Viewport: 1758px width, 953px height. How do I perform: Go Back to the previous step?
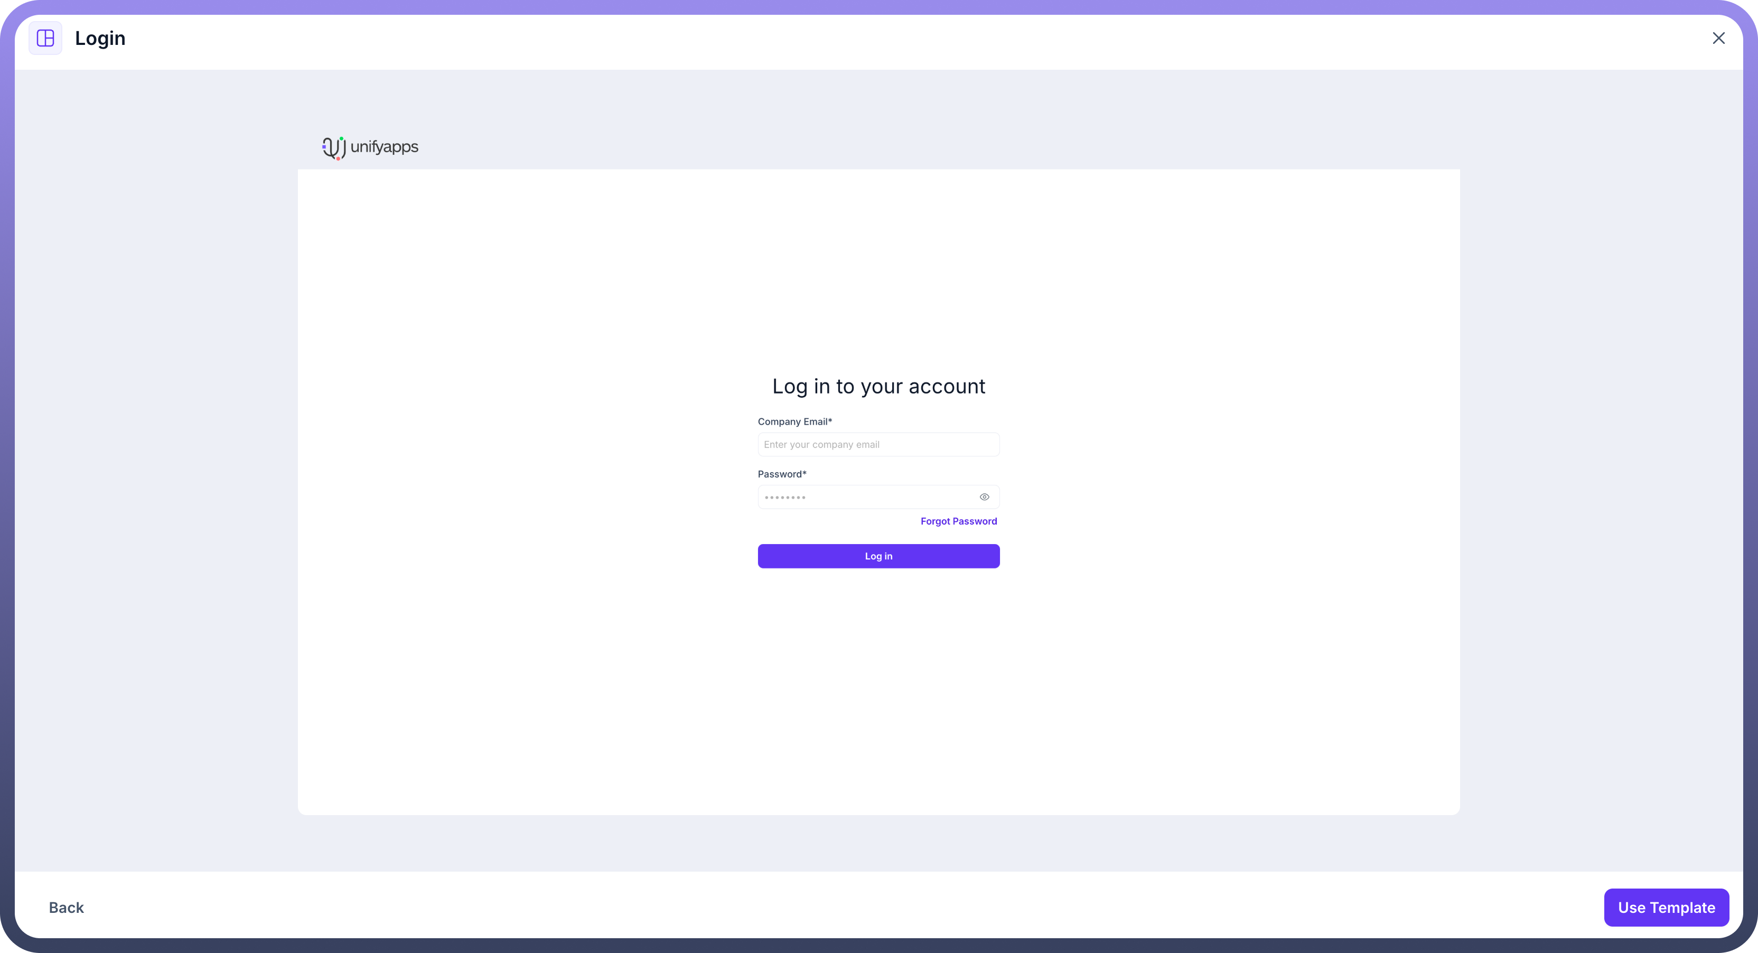pyautogui.click(x=66, y=907)
